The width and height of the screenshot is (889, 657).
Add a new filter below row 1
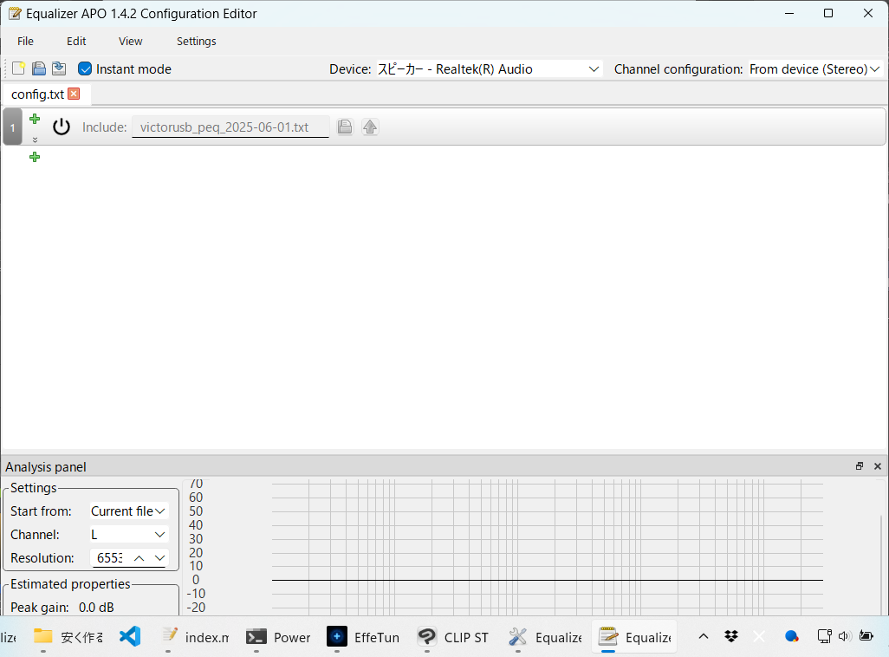coord(35,157)
